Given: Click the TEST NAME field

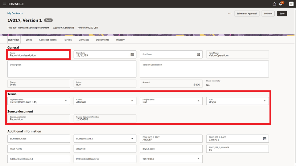Looking at the screenshot, I should coord(39,149).
